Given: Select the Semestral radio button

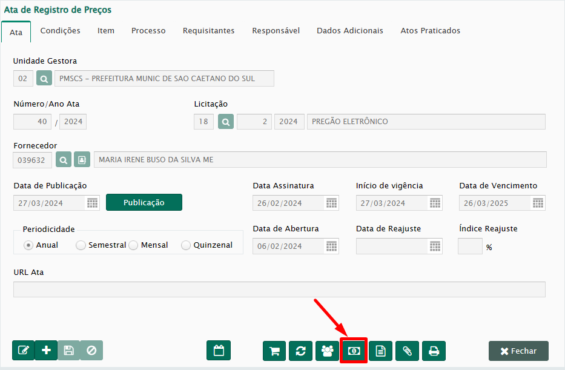Looking at the screenshot, I should [81, 245].
